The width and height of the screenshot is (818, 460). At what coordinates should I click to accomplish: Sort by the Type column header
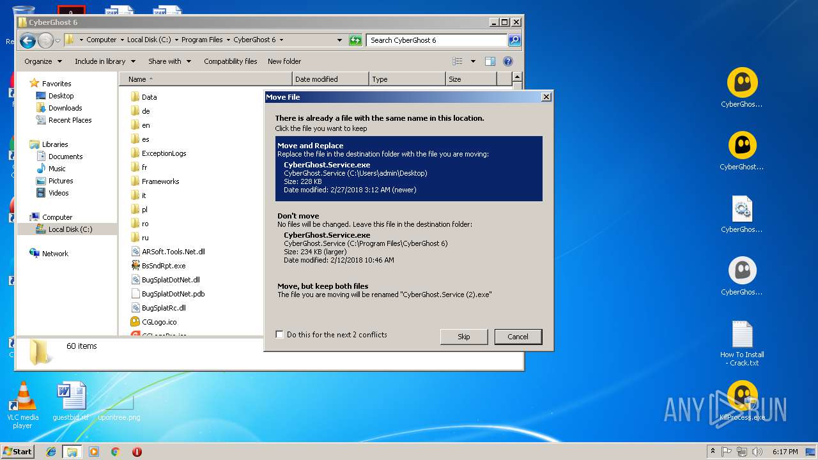click(x=407, y=79)
